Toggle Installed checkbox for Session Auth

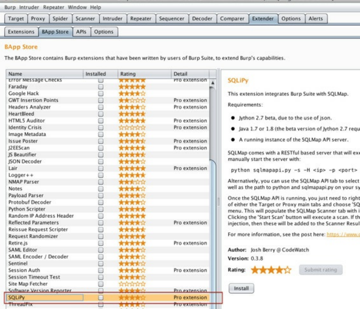[101, 270]
